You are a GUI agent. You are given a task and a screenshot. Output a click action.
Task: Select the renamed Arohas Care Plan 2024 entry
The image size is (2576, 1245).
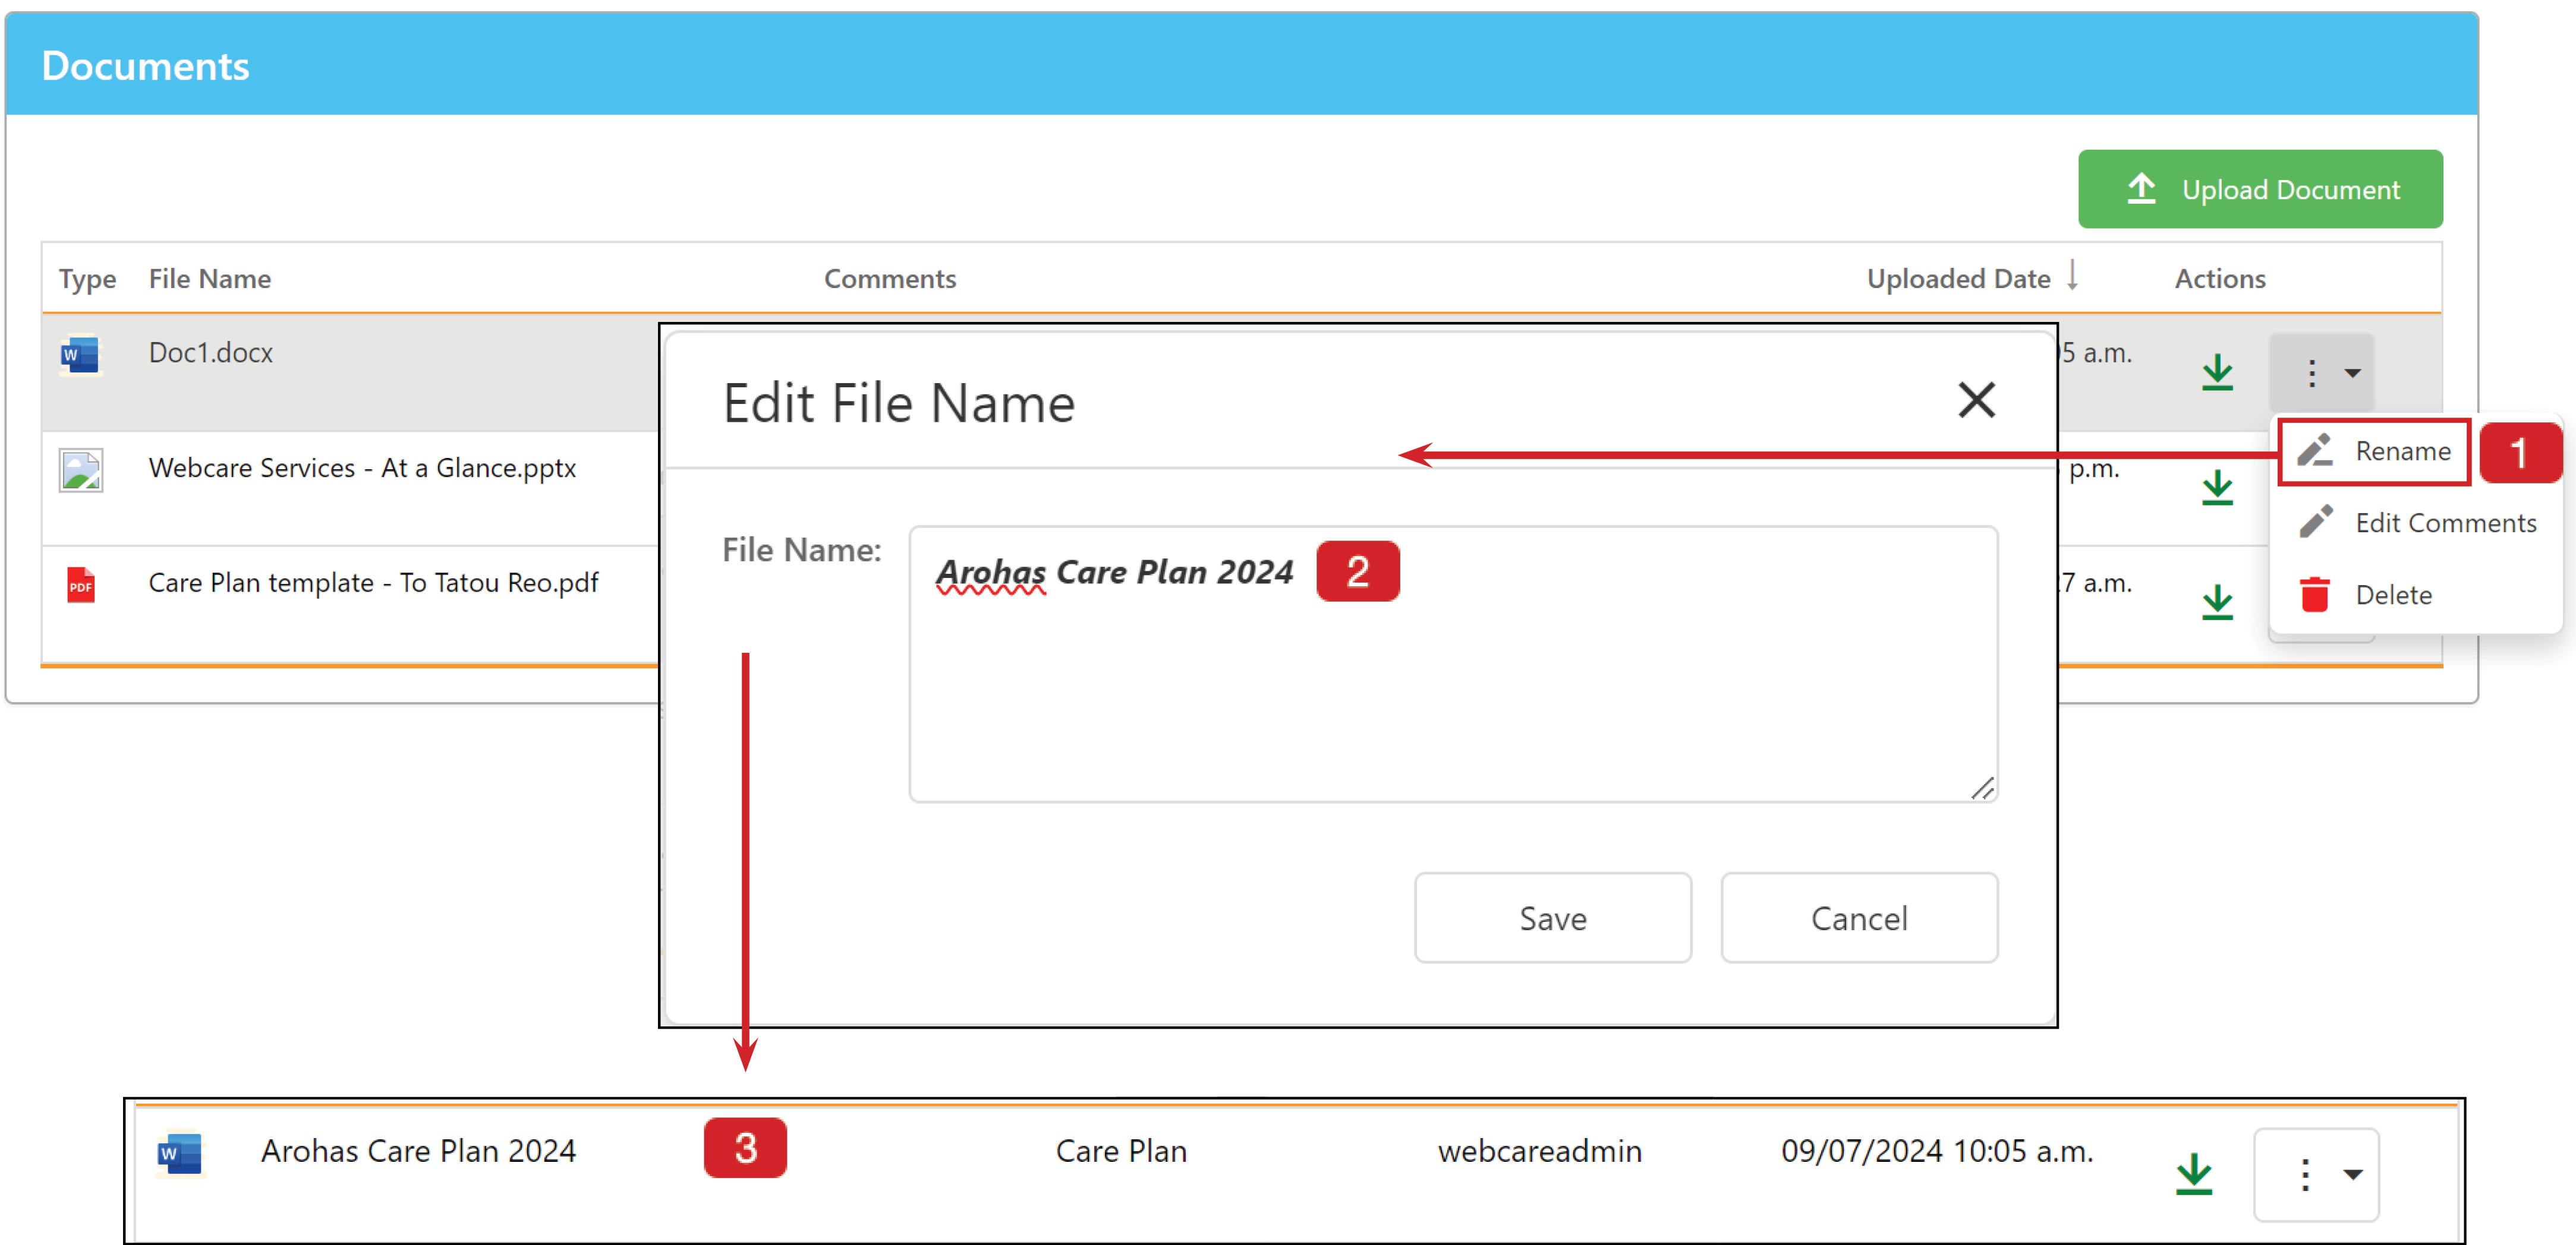click(x=418, y=1151)
